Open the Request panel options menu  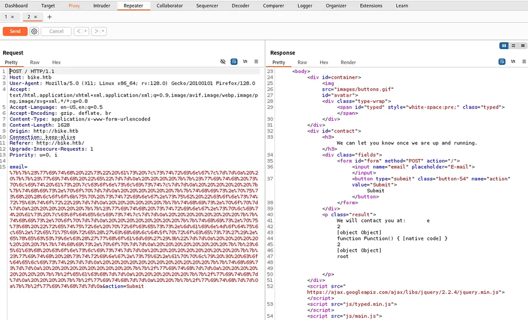[x=256, y=62]
